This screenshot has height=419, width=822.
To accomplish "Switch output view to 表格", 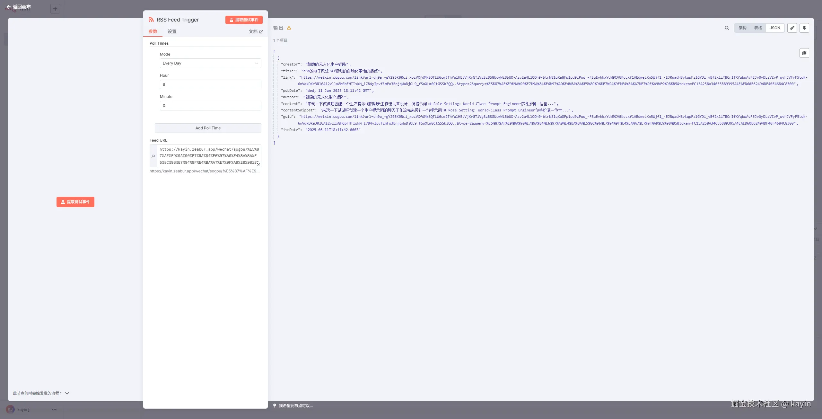I will 758,28.
